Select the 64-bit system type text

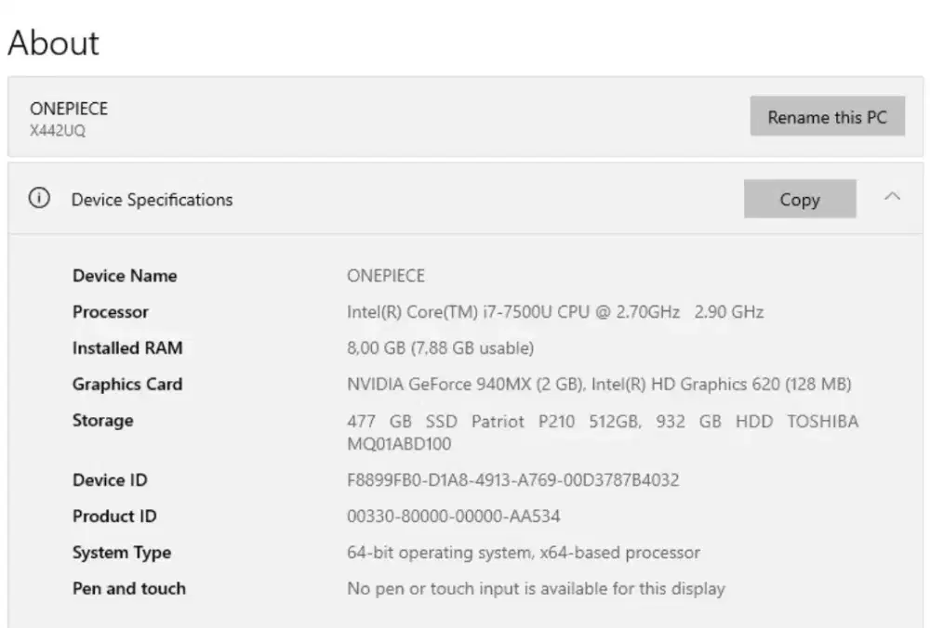pyautogui.click(x=522, y=552)
